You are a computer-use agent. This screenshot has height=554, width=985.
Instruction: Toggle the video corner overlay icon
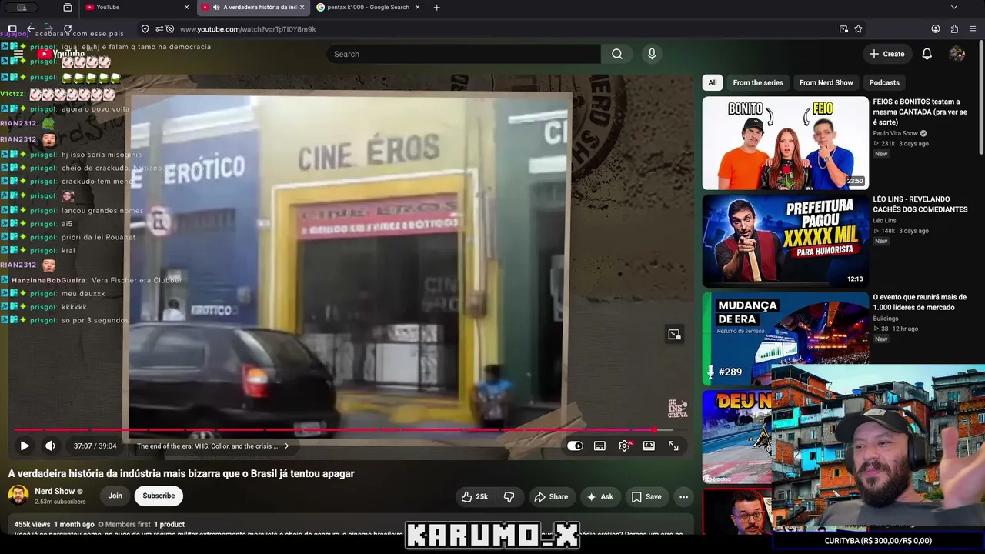[674, 334]
